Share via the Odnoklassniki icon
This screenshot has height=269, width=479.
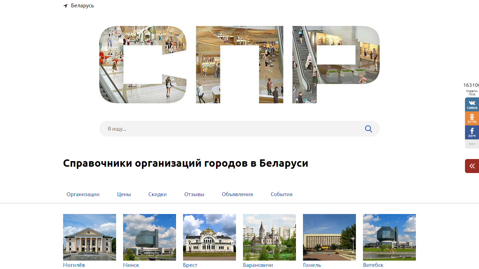coord(472,118)
